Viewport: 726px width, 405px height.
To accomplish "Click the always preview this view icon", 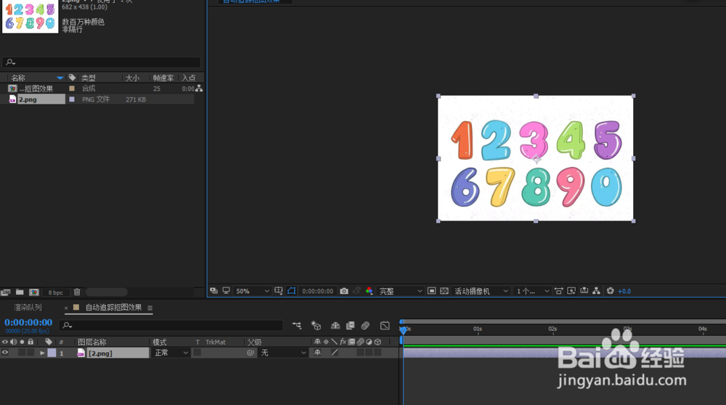I will coord(213,290).
